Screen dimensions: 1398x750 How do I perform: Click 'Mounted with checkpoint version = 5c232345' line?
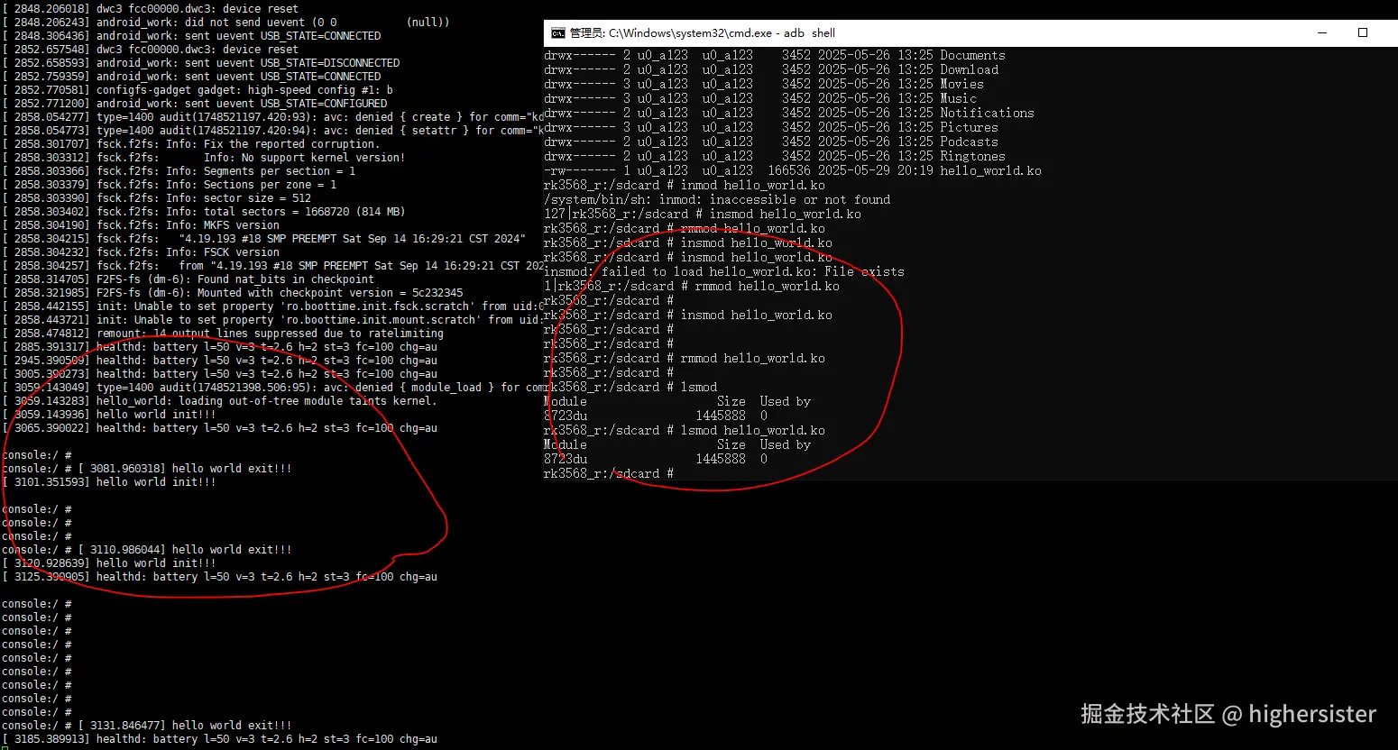tap(233, 292)
